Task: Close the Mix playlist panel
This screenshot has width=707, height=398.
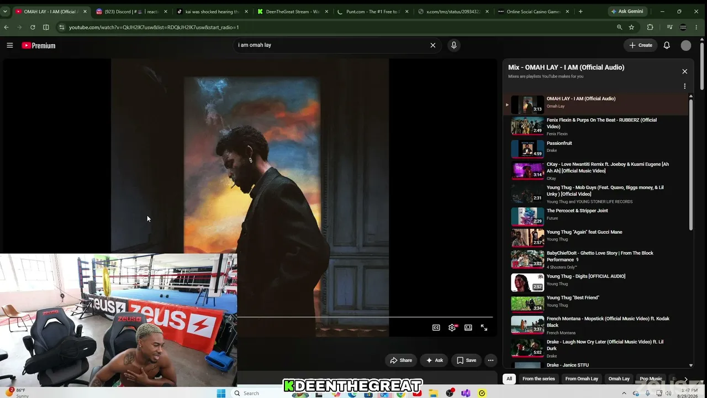Action: pos(685,71)
